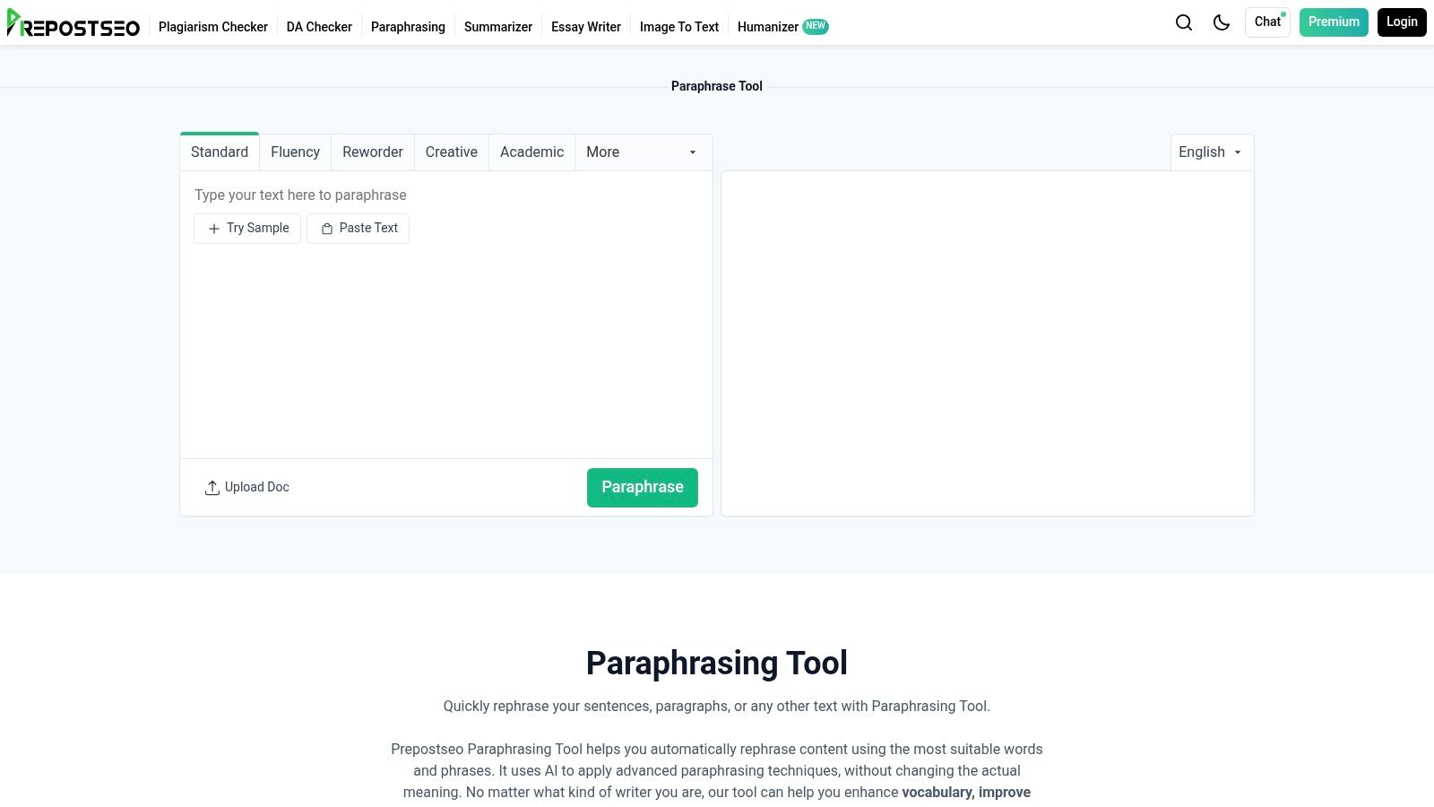The image size is (1434, 807).
Task: Expand the More dropdown chevron arrow
Action: pyautogui.click(x=691, y=152)
